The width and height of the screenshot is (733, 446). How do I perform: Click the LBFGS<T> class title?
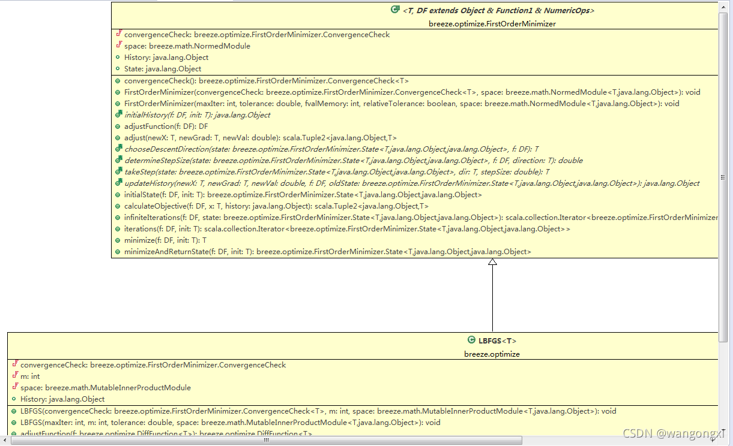tap(497, 340)
